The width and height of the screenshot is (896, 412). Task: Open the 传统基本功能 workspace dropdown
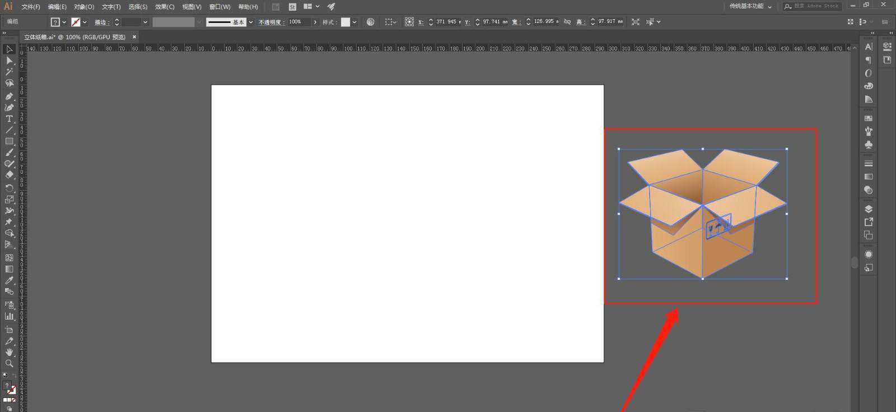[x=750, y=6]
